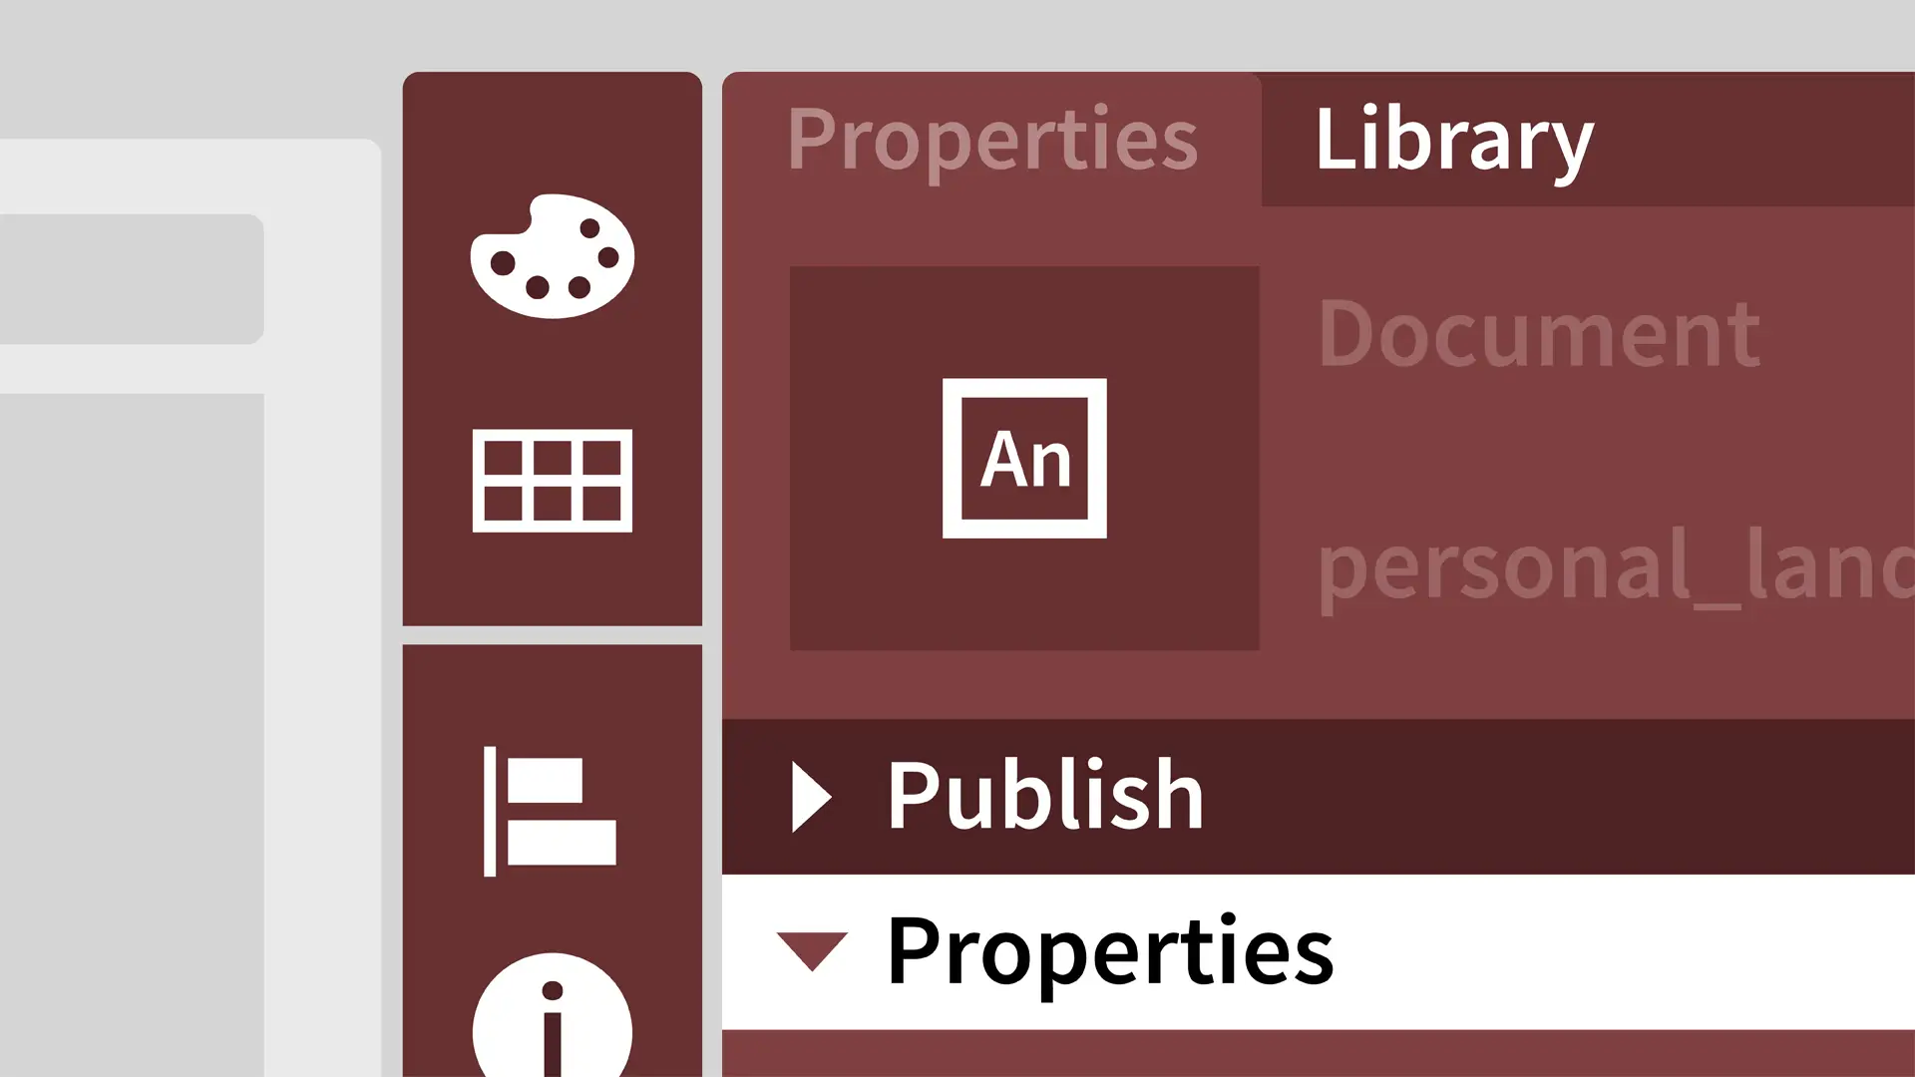Select the Document type label
Viewport: 1915px width, 1077px height.
tap(1539, 333)
